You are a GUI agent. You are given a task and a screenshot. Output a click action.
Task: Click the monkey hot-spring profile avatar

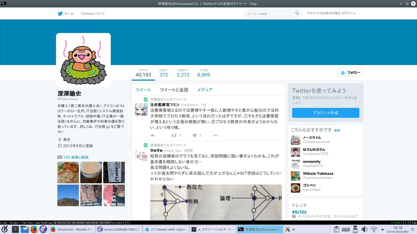pos(83,60)
